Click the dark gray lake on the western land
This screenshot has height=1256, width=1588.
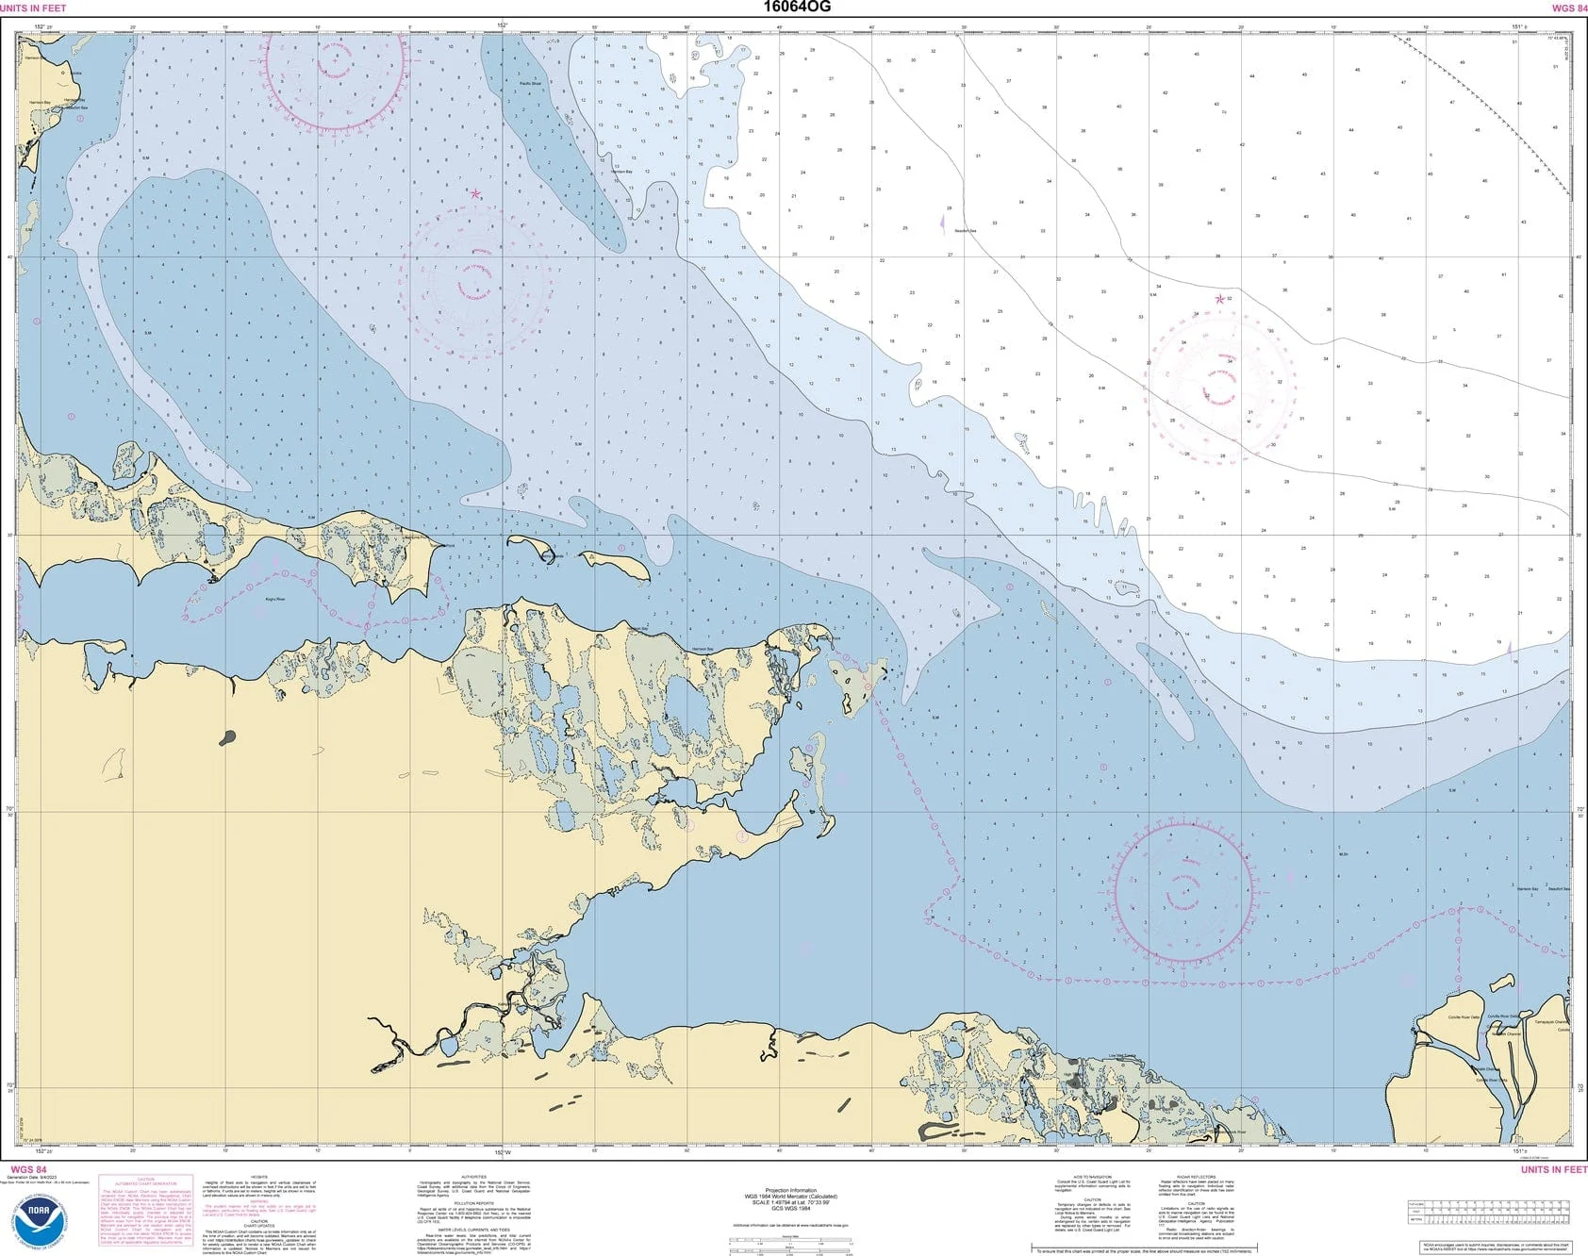coord(227,738)
